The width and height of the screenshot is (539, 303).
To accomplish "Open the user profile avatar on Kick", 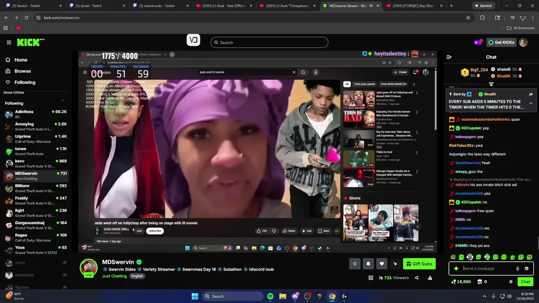I will [x=523, y=43].
